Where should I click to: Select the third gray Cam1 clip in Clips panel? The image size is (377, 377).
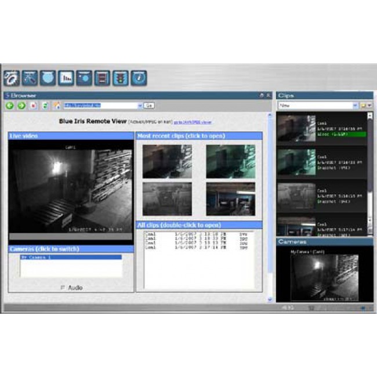click(x=322, y=196)
